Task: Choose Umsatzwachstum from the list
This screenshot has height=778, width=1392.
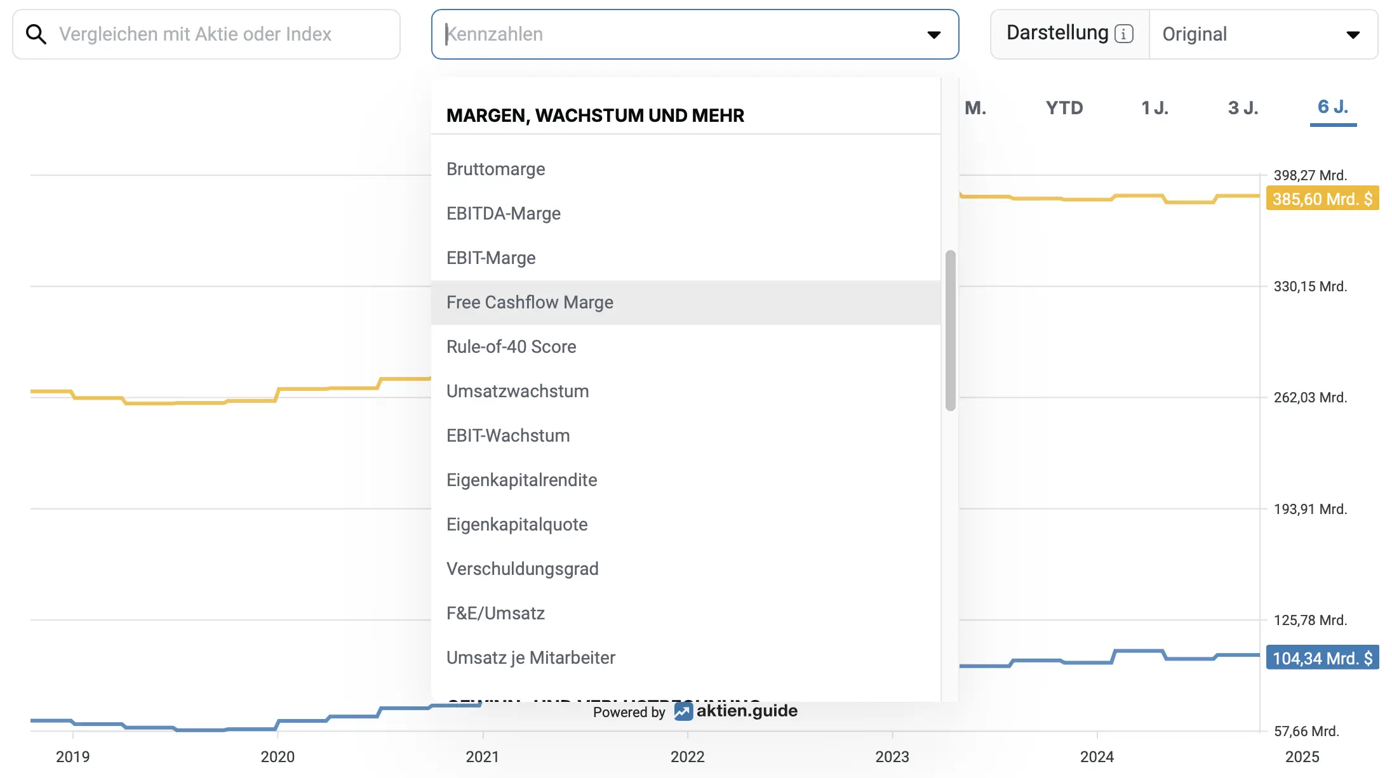Action: click(x=686, y=392)
